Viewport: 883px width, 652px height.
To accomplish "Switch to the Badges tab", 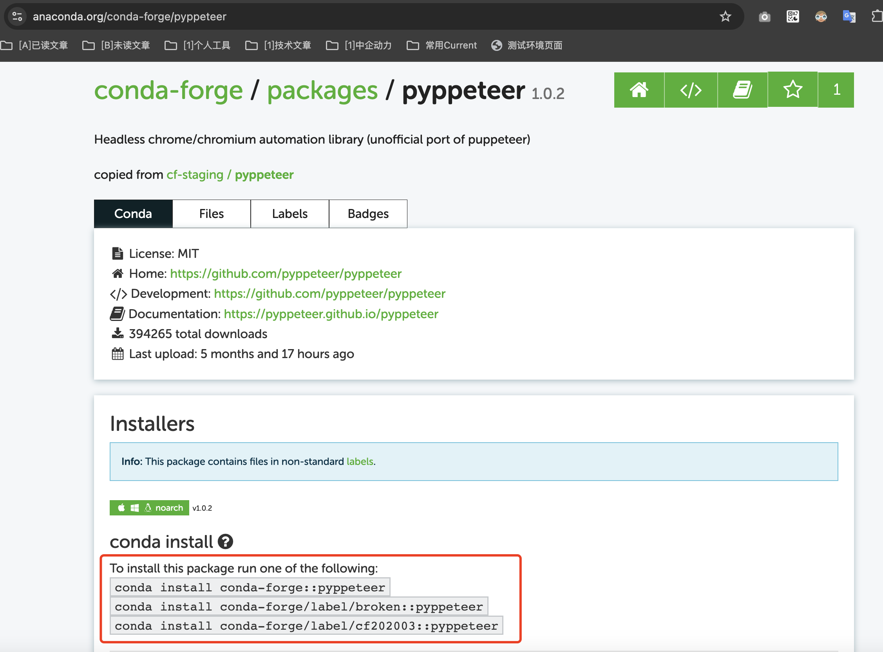I will click(x=368, y=214).
